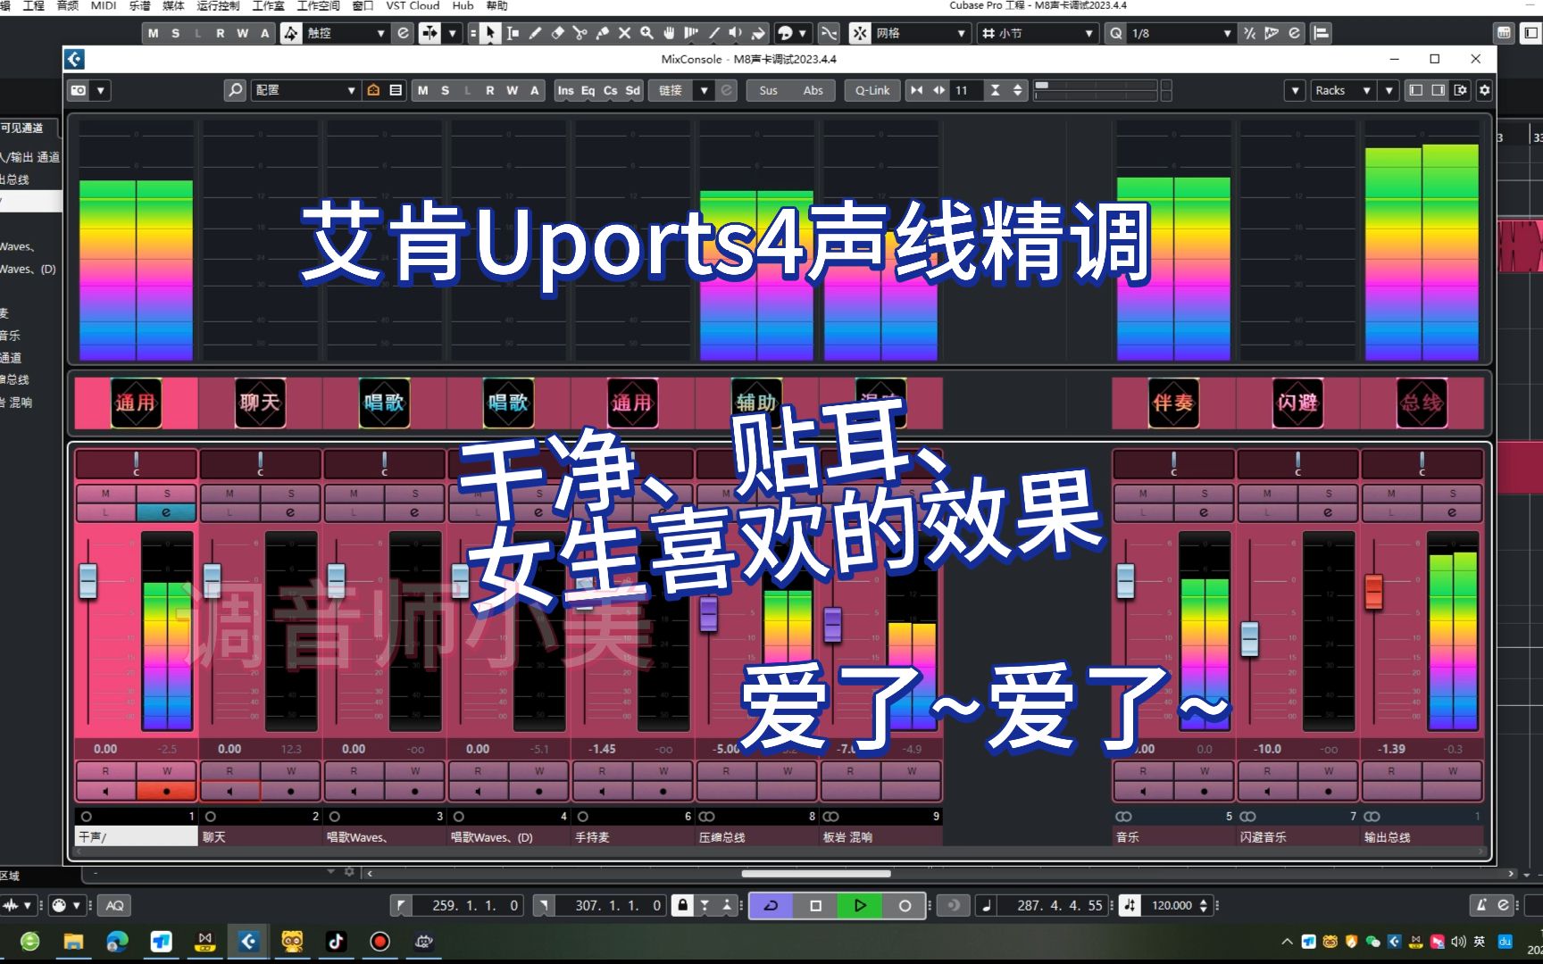Open the channel search magnifier in MixConsole

coord(234,90)
